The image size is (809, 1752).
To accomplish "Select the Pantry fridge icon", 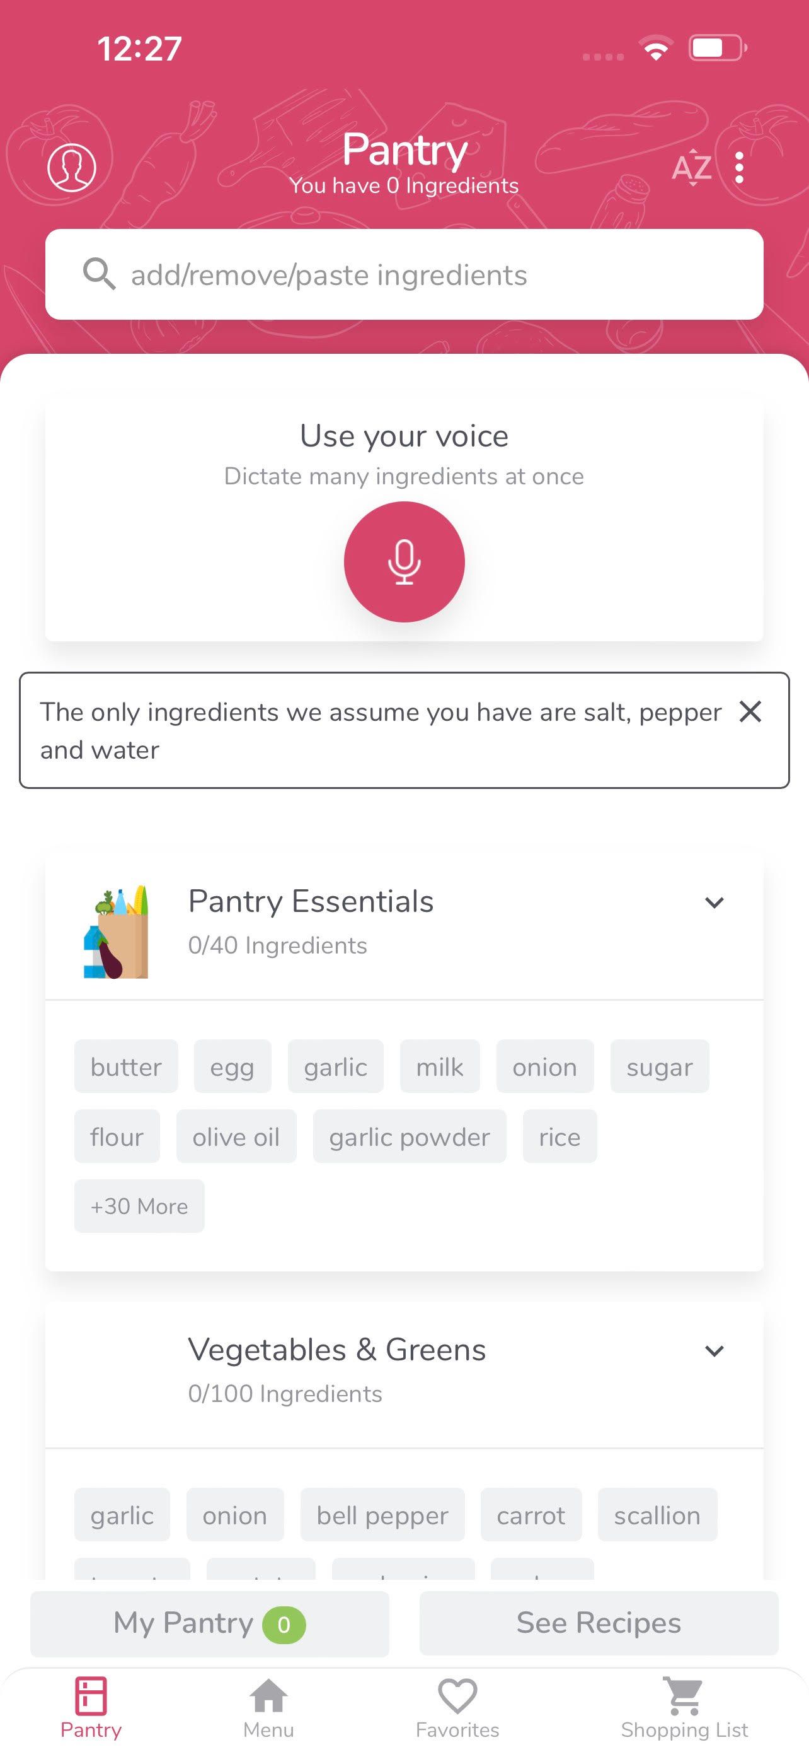I will click(x=91, y=1695).
